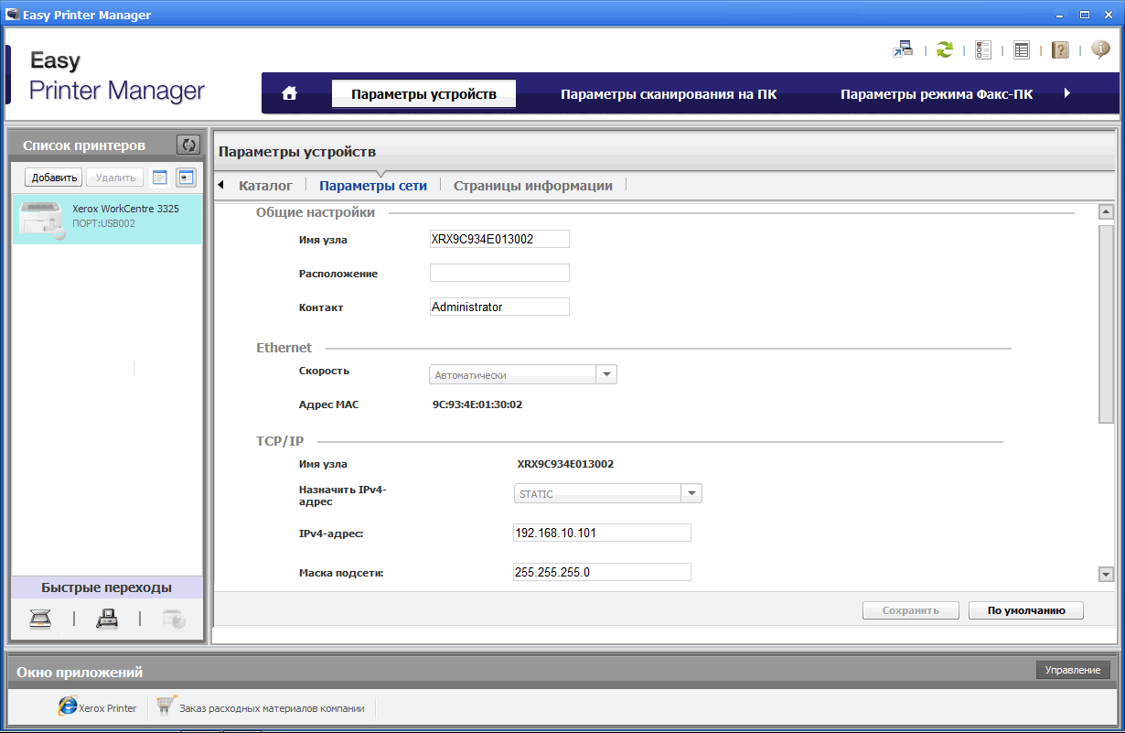1125x733 pixels.
Task: Click the Ethernet section heading
Action: coord(284,348)
